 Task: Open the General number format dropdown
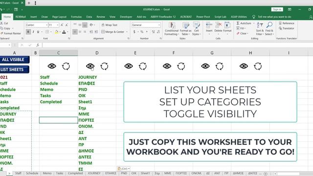pos(159,25)
